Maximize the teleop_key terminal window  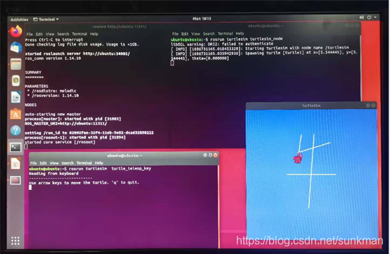[210, 155]
